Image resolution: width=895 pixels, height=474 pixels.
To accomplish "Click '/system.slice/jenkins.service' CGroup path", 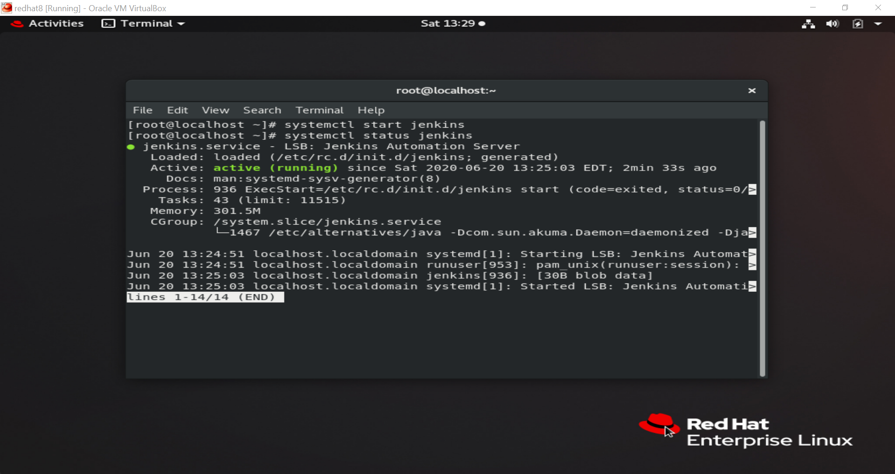I will point(327,222).
